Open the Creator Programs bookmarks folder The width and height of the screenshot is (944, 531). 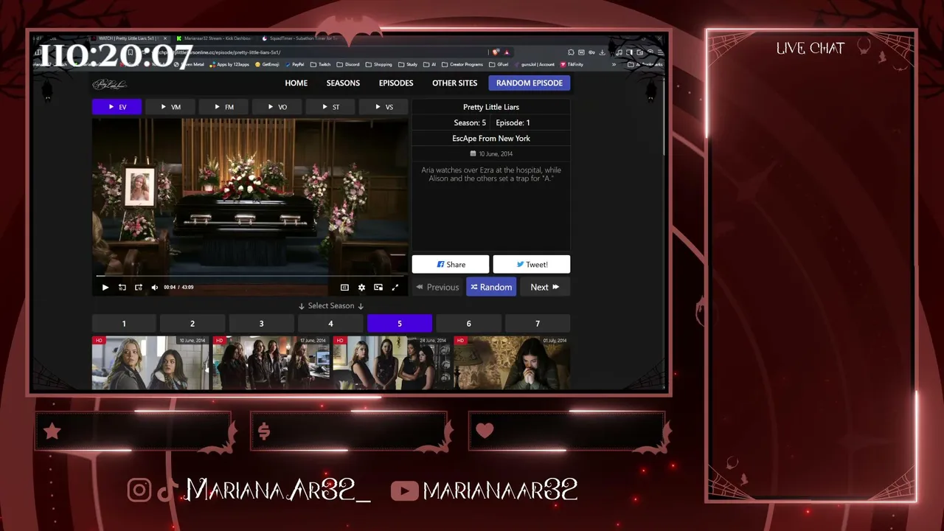pos(462,65)
